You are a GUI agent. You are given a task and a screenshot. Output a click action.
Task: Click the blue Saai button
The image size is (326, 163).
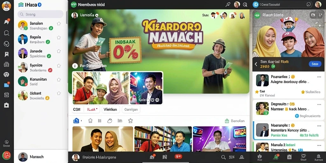click(x=315, y=64)
